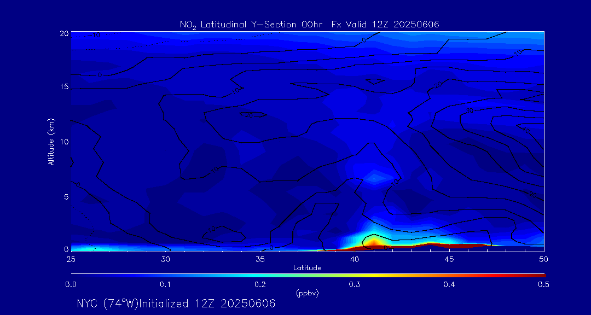This screenshot has height=315, width=591.
Task: Click the footer text "NYC (74°W)Initialized 12Z 20250606"
Action: pyautogui.click(x=176, y=304)
